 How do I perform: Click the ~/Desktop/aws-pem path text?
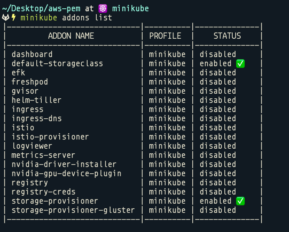coord(41,9)
